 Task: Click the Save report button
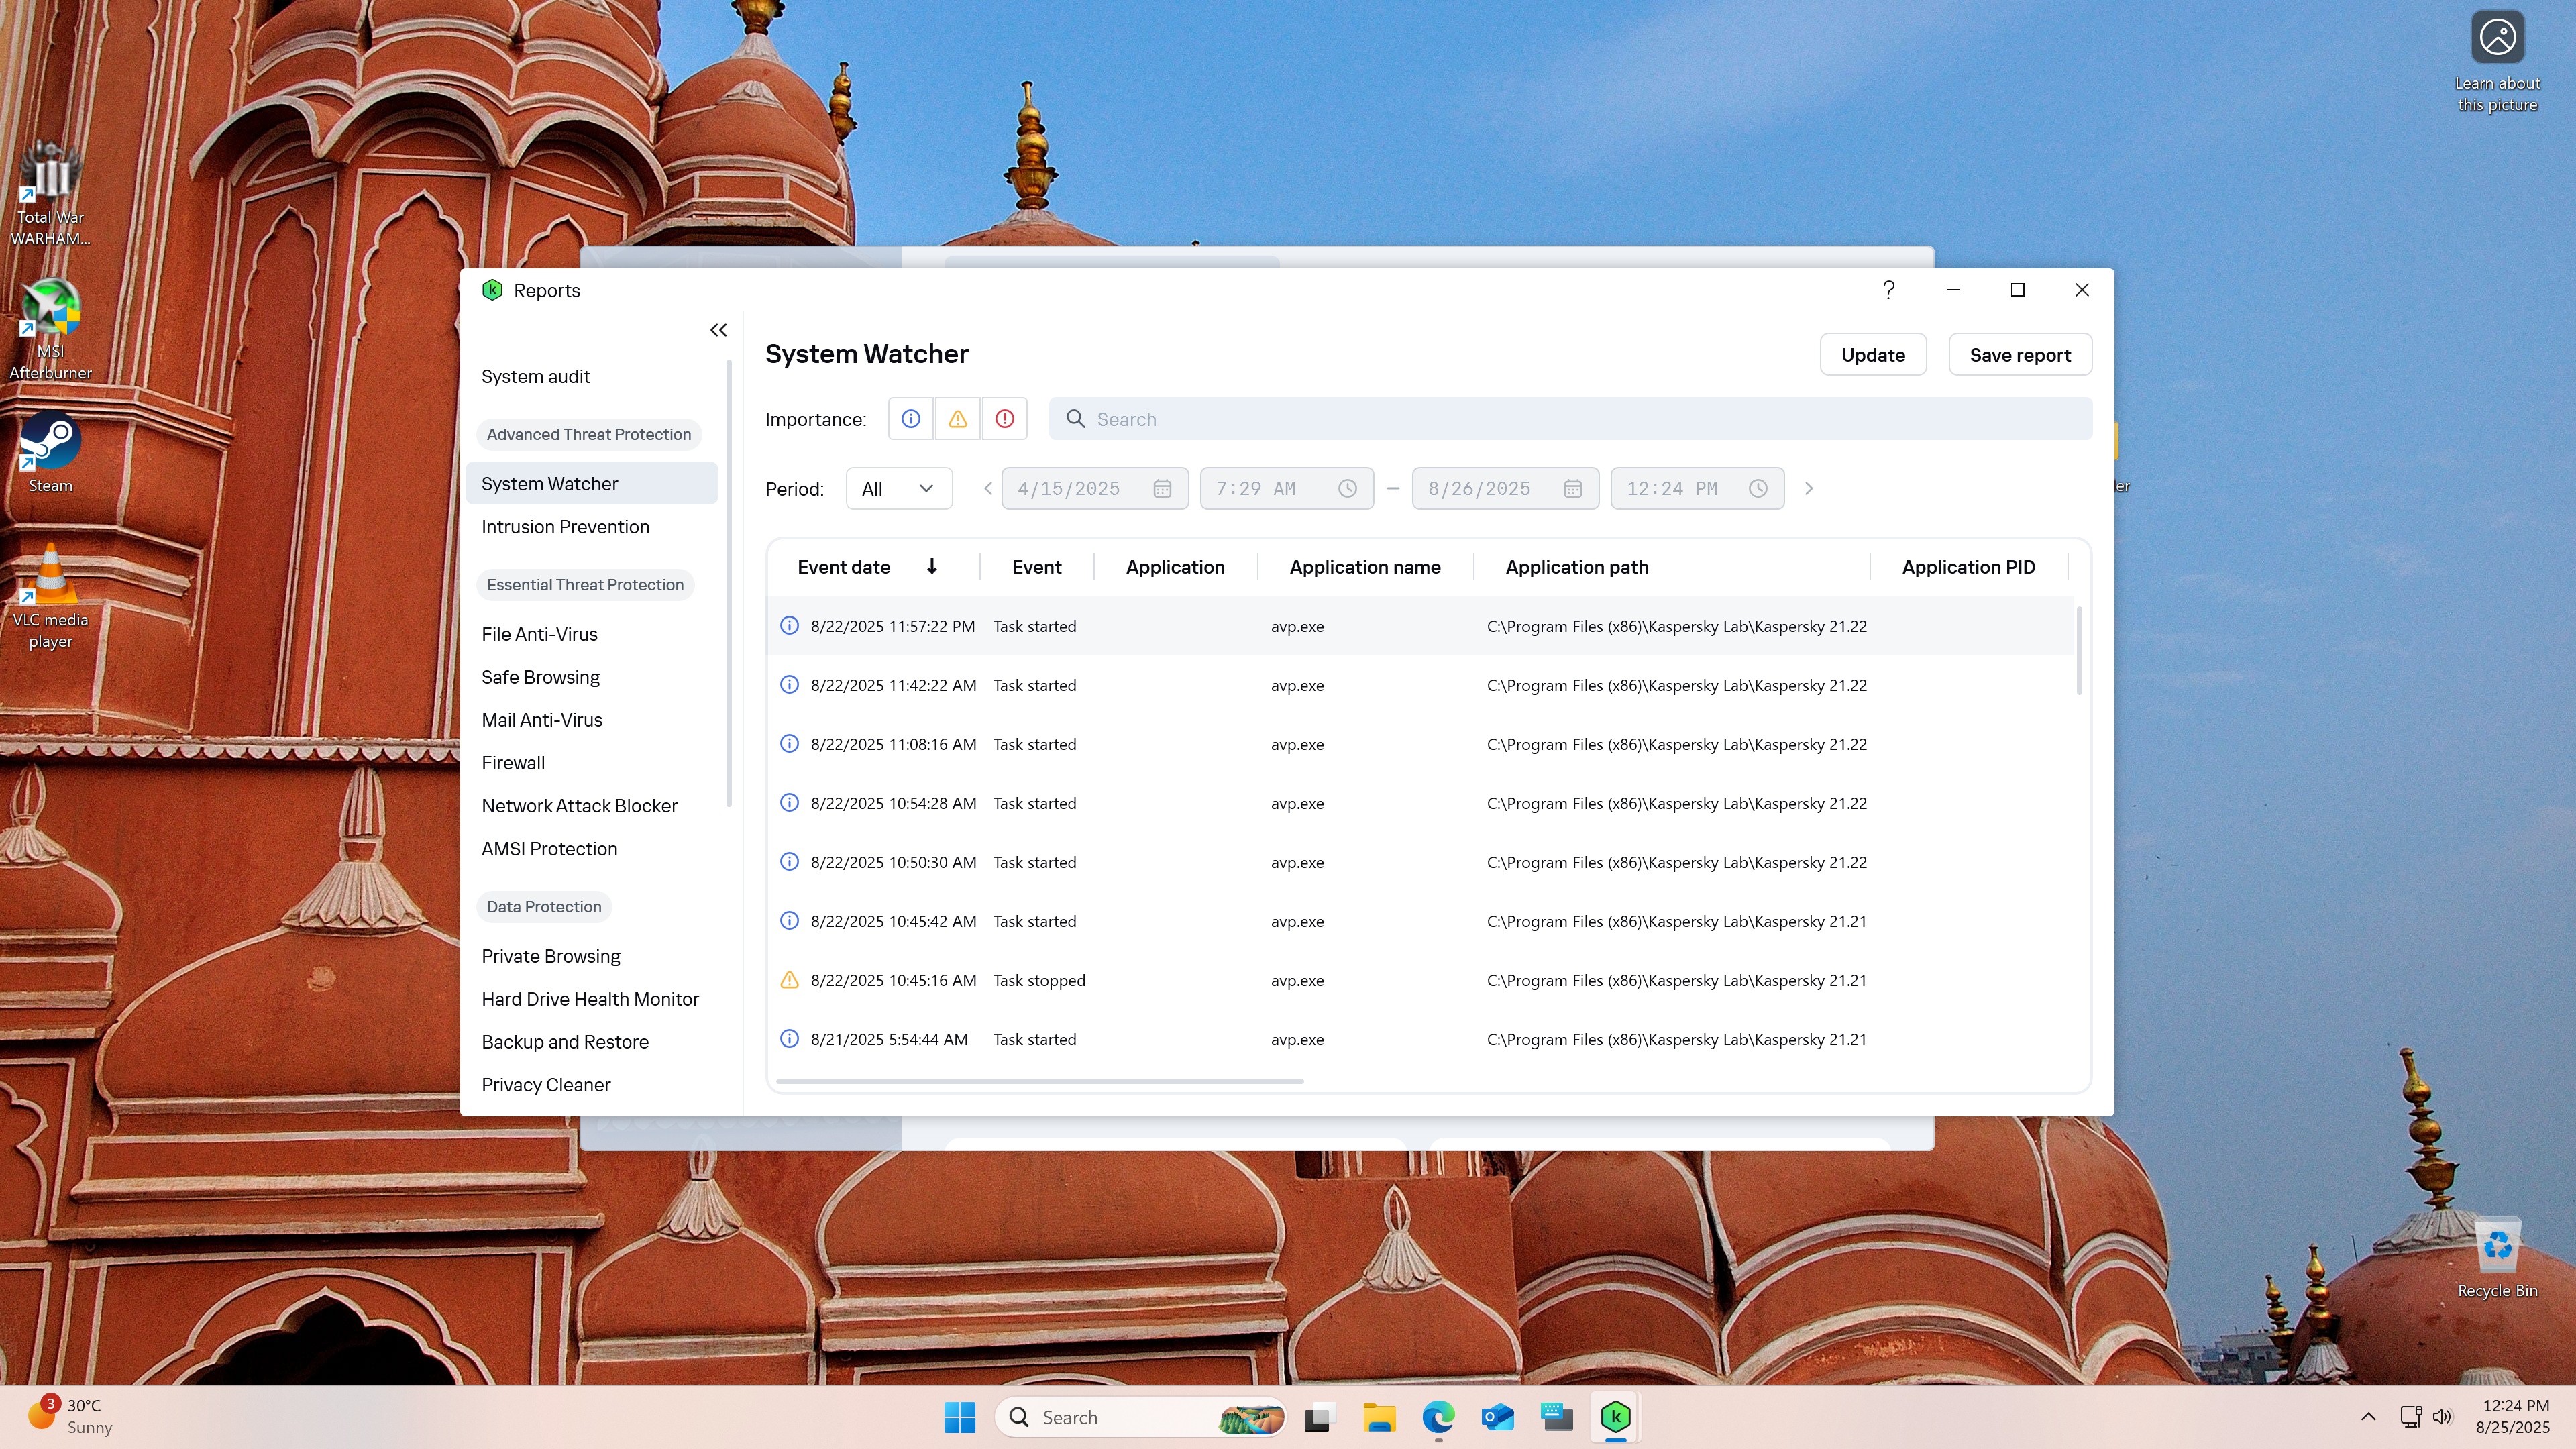tap(2019, 355)
